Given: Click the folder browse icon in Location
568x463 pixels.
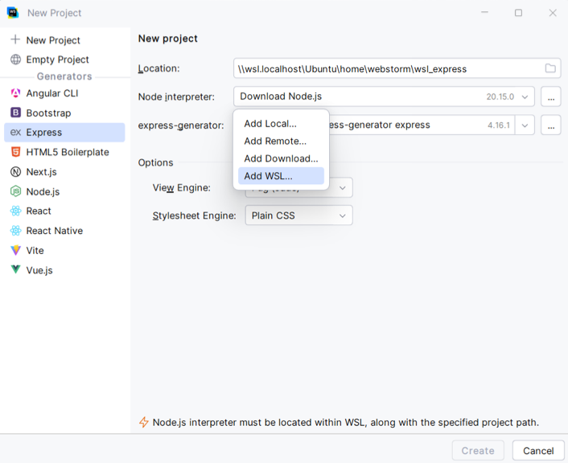Looking at the screenshot, I should click(x=550, y=68).
